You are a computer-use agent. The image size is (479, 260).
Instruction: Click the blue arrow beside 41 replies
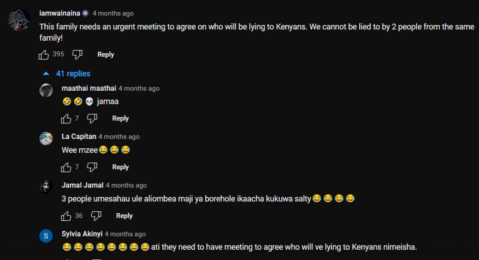tap(46, 73)
